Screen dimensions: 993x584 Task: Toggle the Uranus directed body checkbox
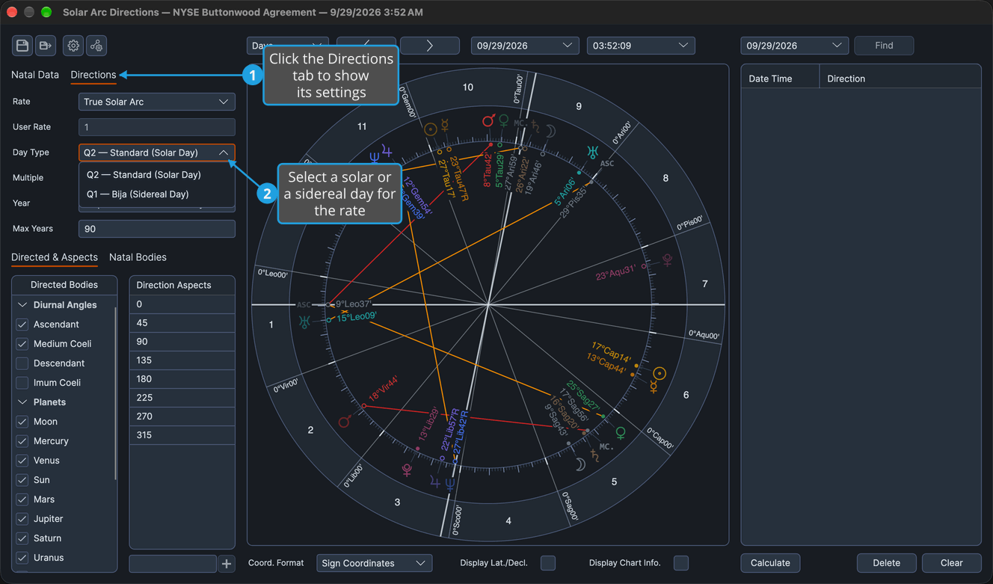pyautogui.click(x=22, y=558)
